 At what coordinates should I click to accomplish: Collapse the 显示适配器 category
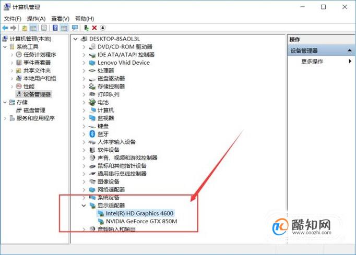[x=84, y=205]
